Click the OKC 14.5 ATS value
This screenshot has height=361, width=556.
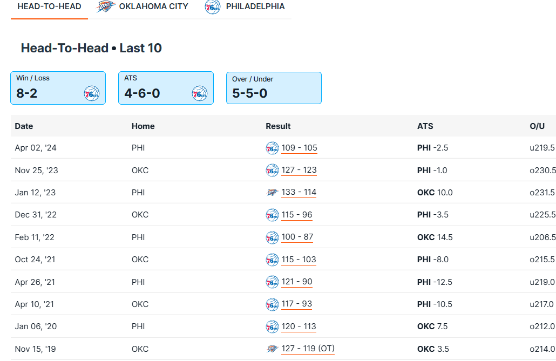(435, 237)
